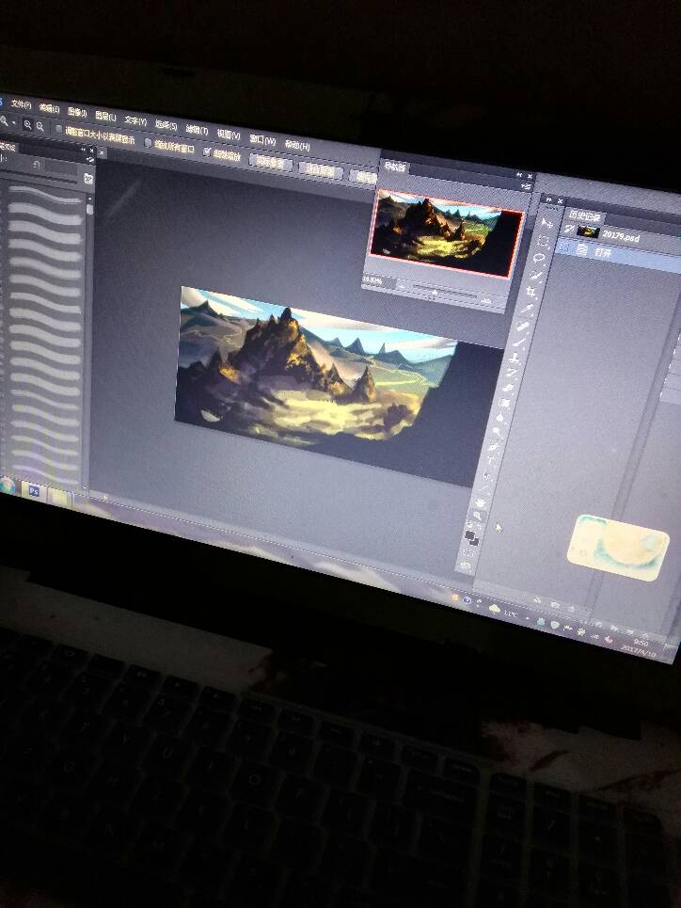Open Navigator panel flyout menu
Screen dimensions: 681x908
(526, 186)
